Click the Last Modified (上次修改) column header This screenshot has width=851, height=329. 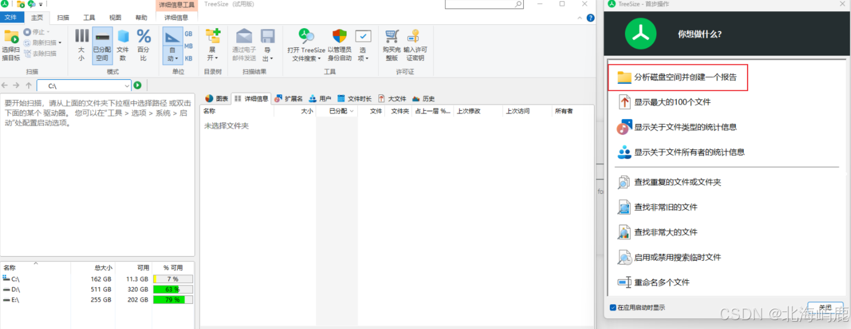tap(478, 111)
